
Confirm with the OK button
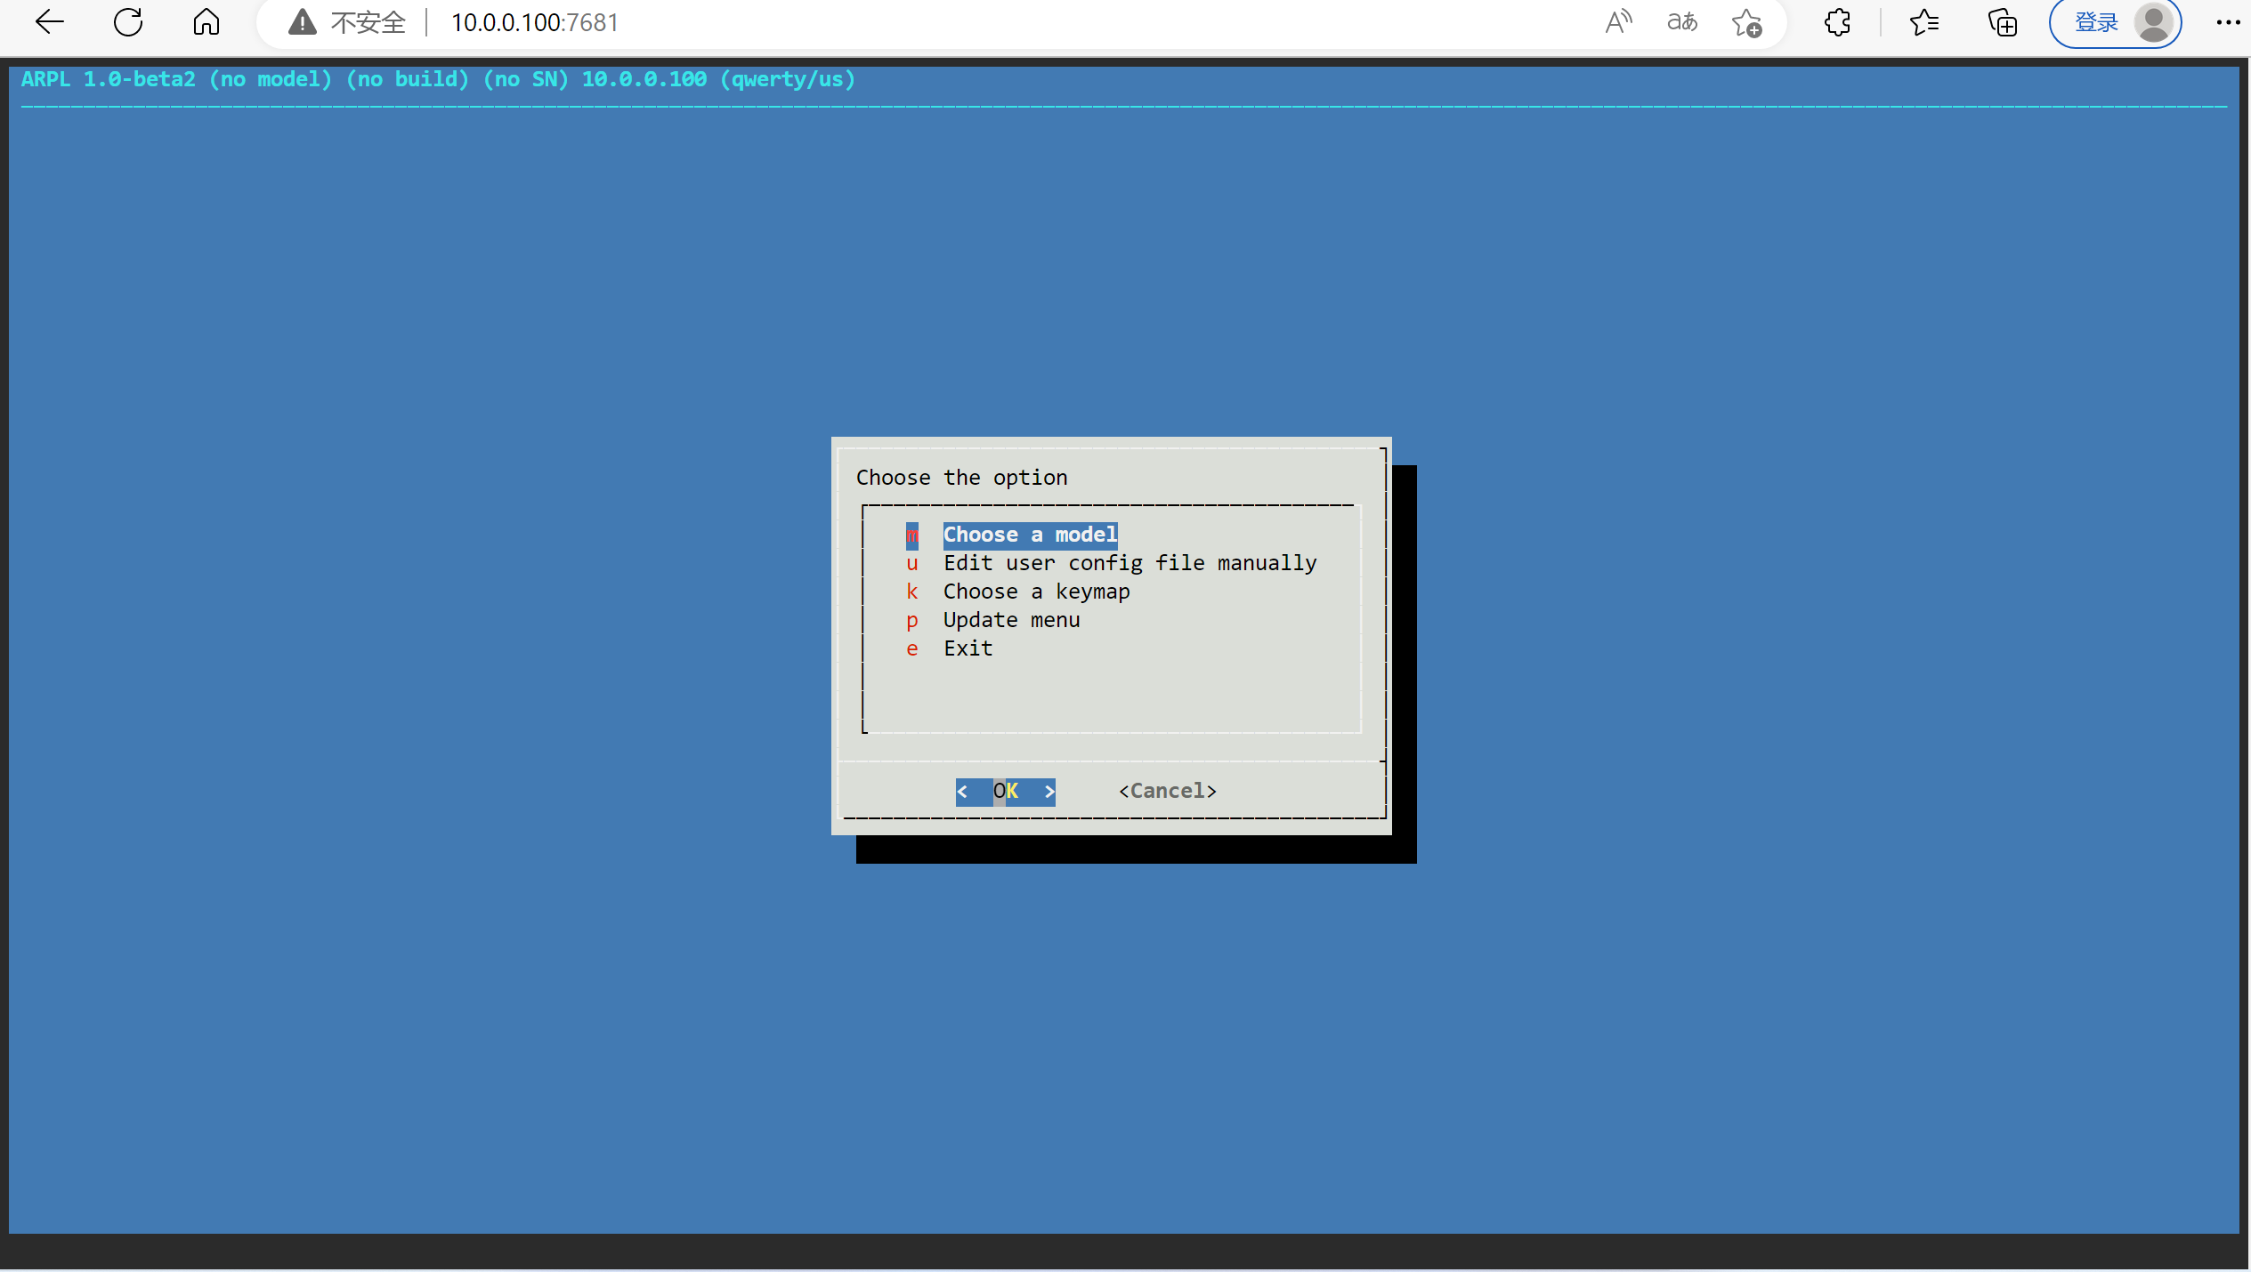pyautogui.click(x=1006, y=791)
